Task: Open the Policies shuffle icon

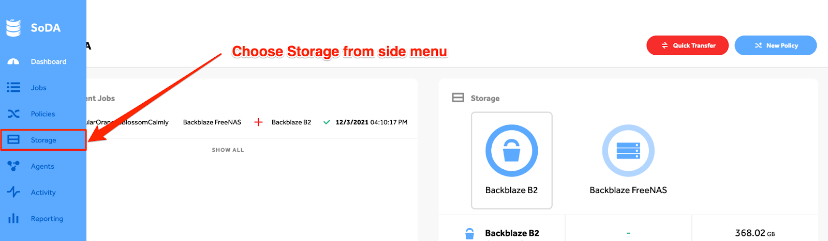Action: tap(13, 114)
